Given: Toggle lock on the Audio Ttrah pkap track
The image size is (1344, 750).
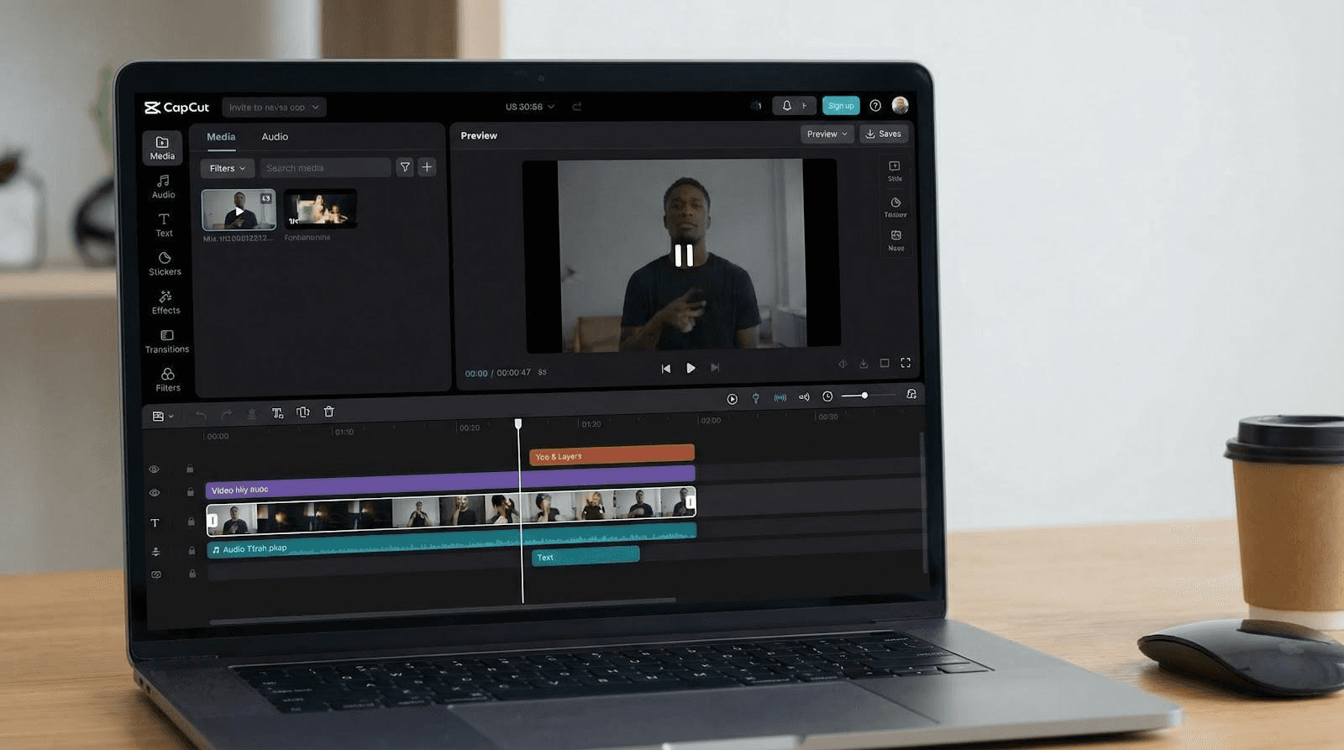Looking at the screenshot, I should coord(192,551).
